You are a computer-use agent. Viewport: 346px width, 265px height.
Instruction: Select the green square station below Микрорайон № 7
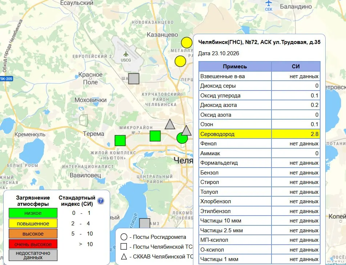155,136
